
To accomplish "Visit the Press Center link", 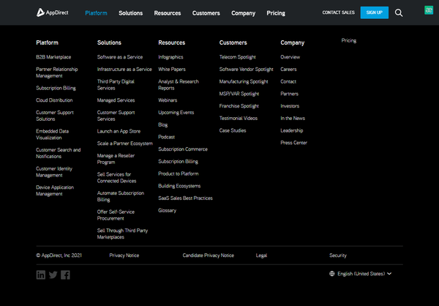I will (293, 143).
